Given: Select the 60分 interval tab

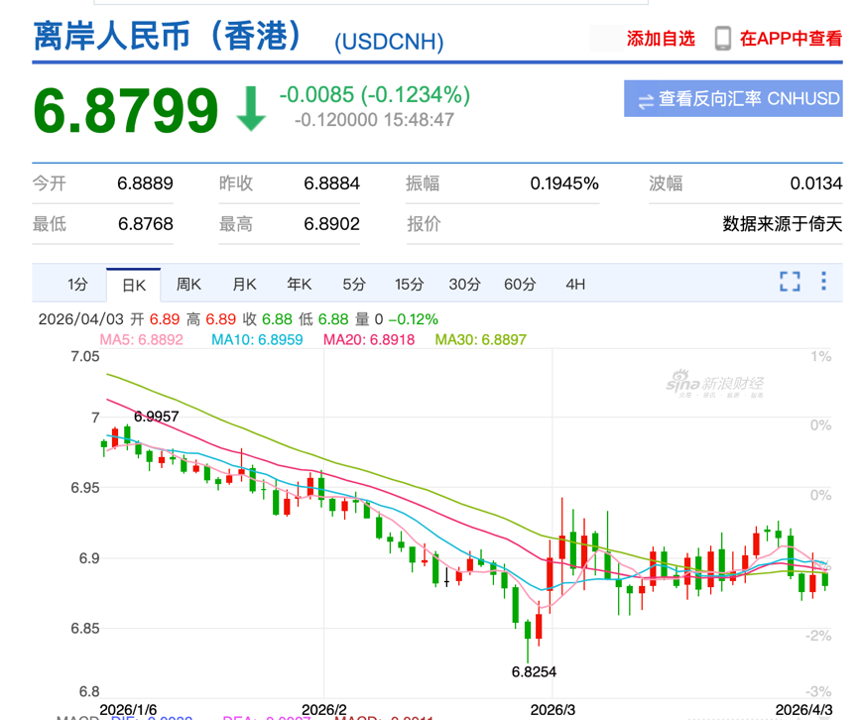Looking at the screenshot, I should [520, 285].
